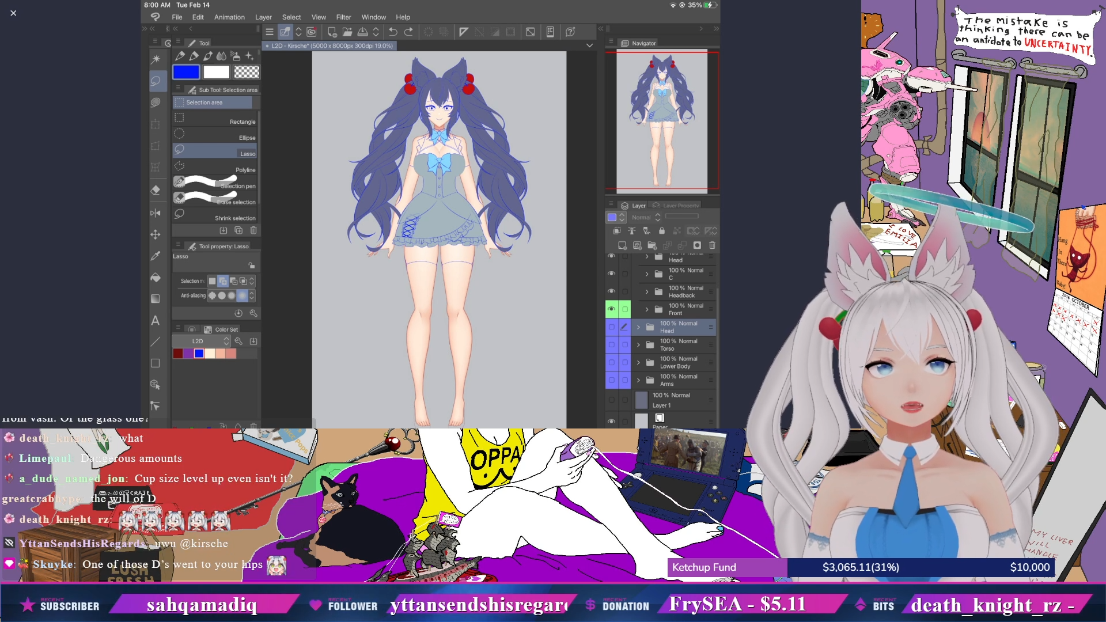Click the Lock layer icon
The height and width of the screenshot is (622, 1106).
(x=662, y=231)
